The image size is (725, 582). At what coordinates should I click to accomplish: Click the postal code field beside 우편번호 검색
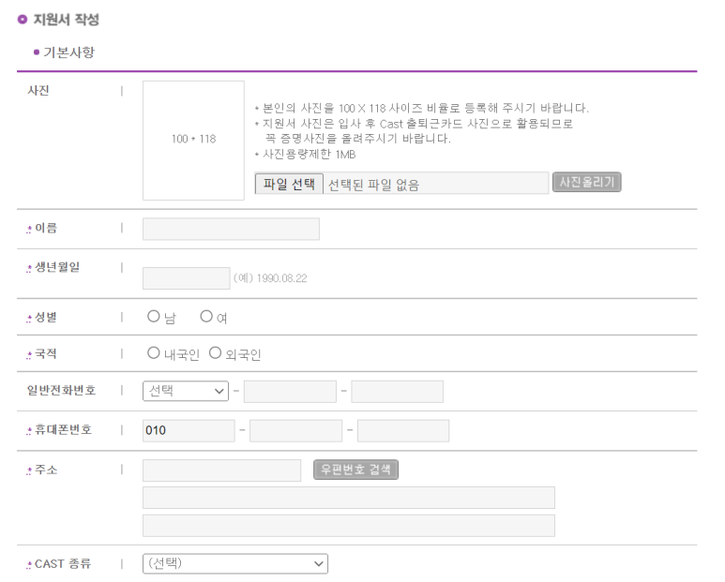click(222, 470)
